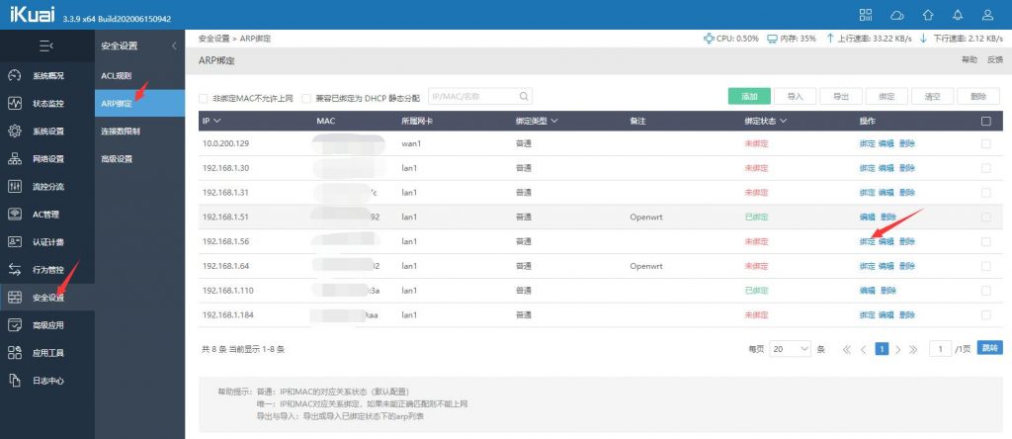Open the user account icon

(x=987, y=15)
